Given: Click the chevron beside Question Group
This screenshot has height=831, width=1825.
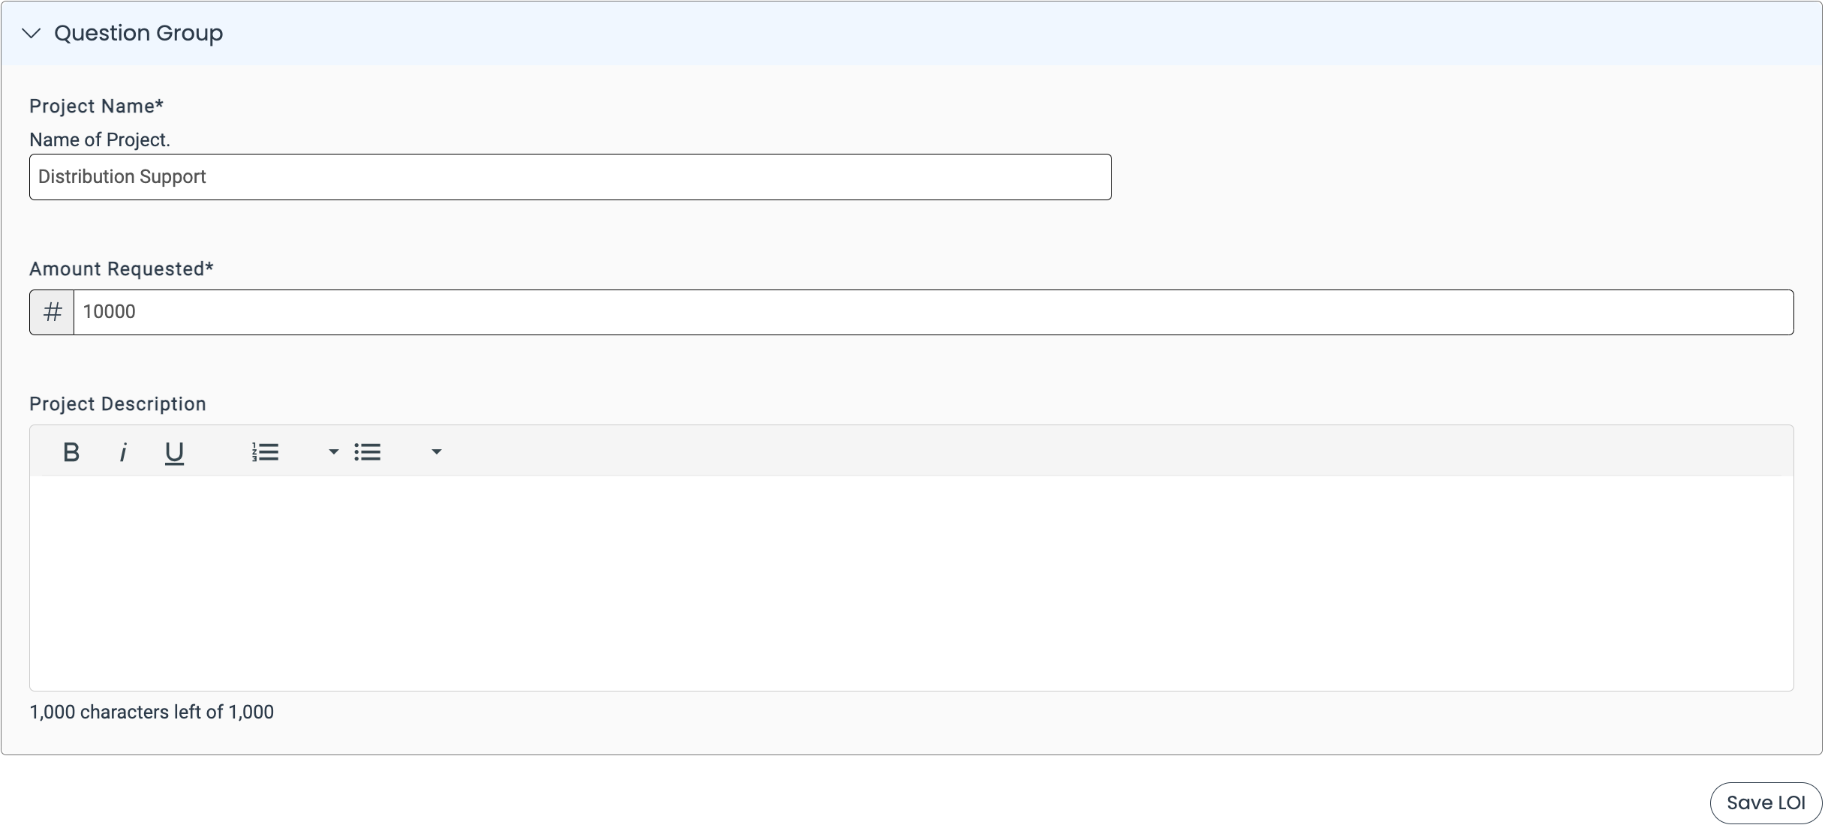Looking at the screenshot, I should click(x=32, y=33).
